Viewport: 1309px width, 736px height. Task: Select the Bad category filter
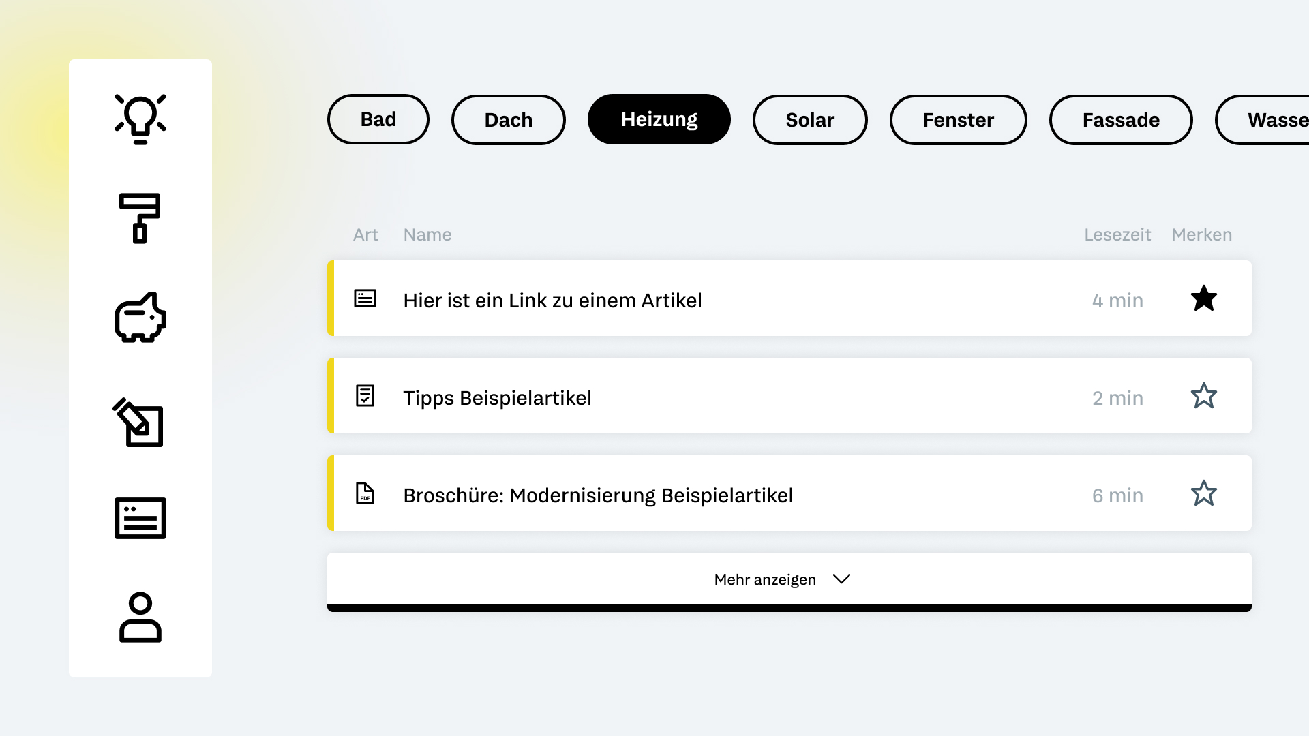point(378,119)
